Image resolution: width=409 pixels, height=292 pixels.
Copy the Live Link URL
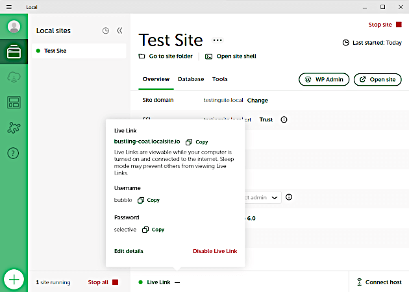197,142
